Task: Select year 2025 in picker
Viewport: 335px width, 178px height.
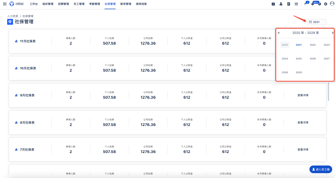Action: (x=299, y=59)
